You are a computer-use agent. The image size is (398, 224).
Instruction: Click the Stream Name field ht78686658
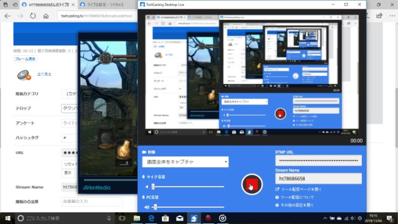click(318, 179)
